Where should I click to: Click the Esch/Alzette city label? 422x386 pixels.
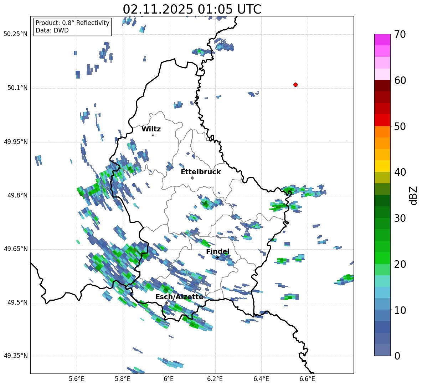coord(179,297)
